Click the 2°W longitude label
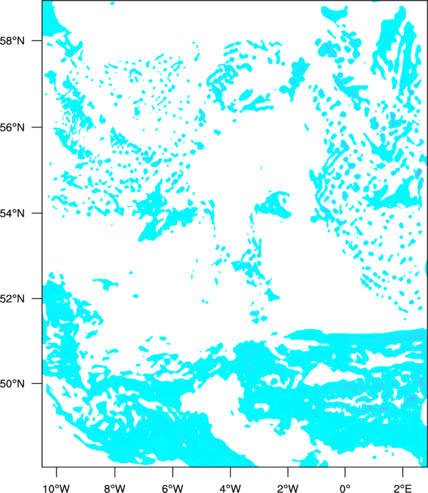428x493 pixels. coord(288,488)
